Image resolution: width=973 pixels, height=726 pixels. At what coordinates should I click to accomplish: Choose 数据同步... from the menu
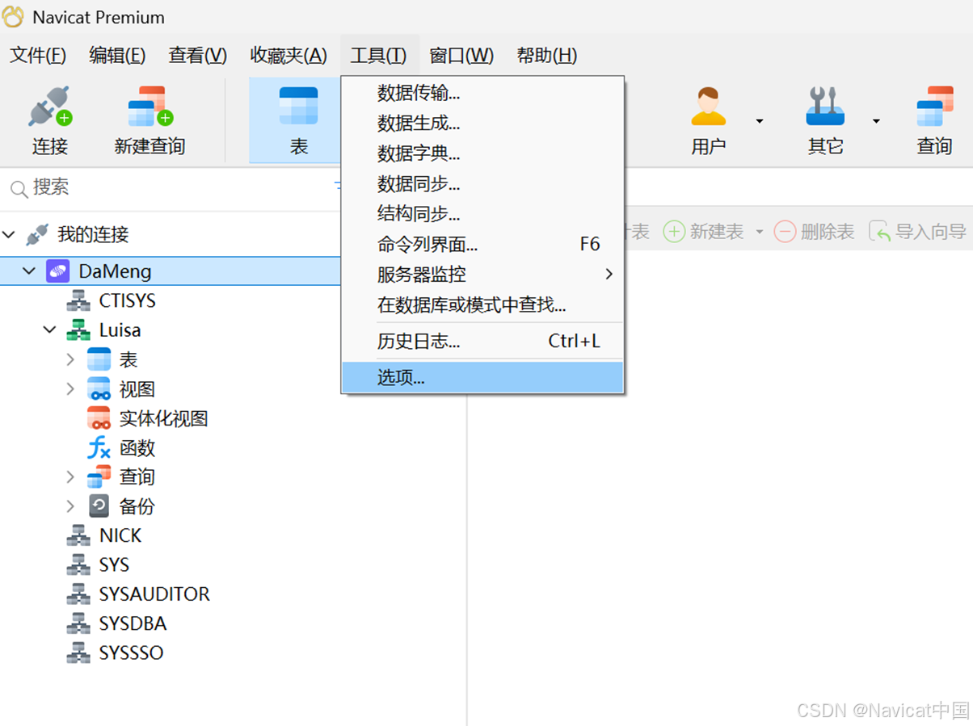(x=482, y=184)
